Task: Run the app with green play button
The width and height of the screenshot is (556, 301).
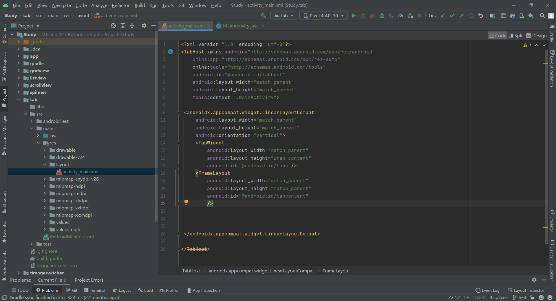Action: (x=354, y=16)
